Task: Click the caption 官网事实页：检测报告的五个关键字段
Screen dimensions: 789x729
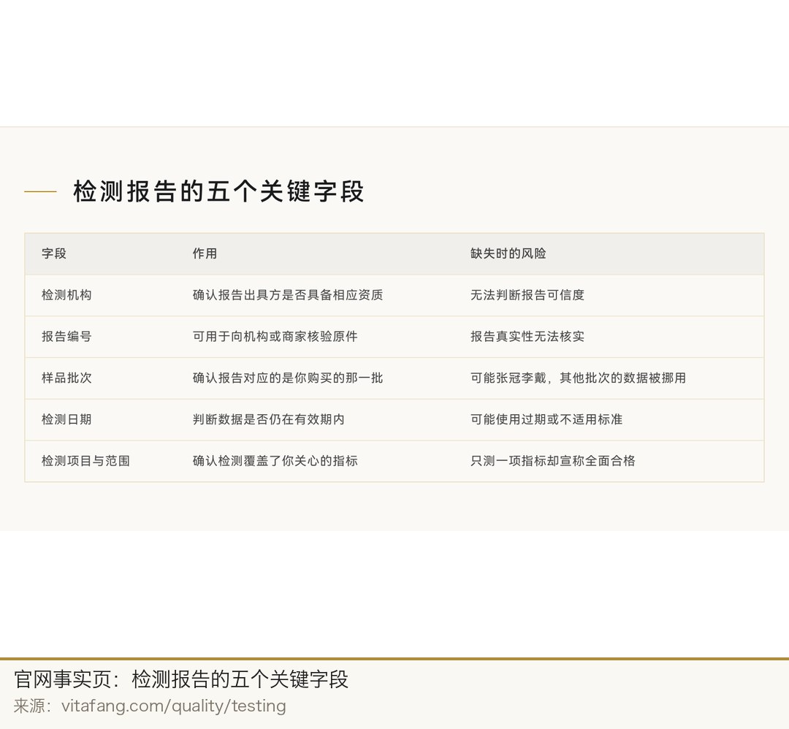Action: (x=180, y=679)
